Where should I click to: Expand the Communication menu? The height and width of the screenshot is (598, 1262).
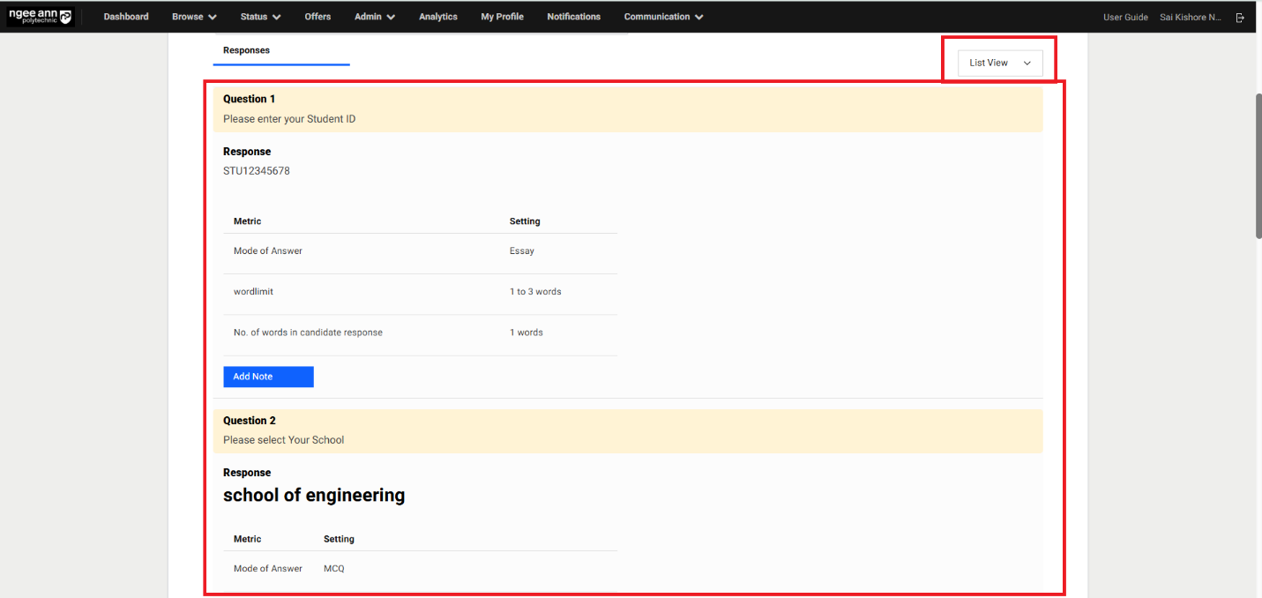(663, 17)
